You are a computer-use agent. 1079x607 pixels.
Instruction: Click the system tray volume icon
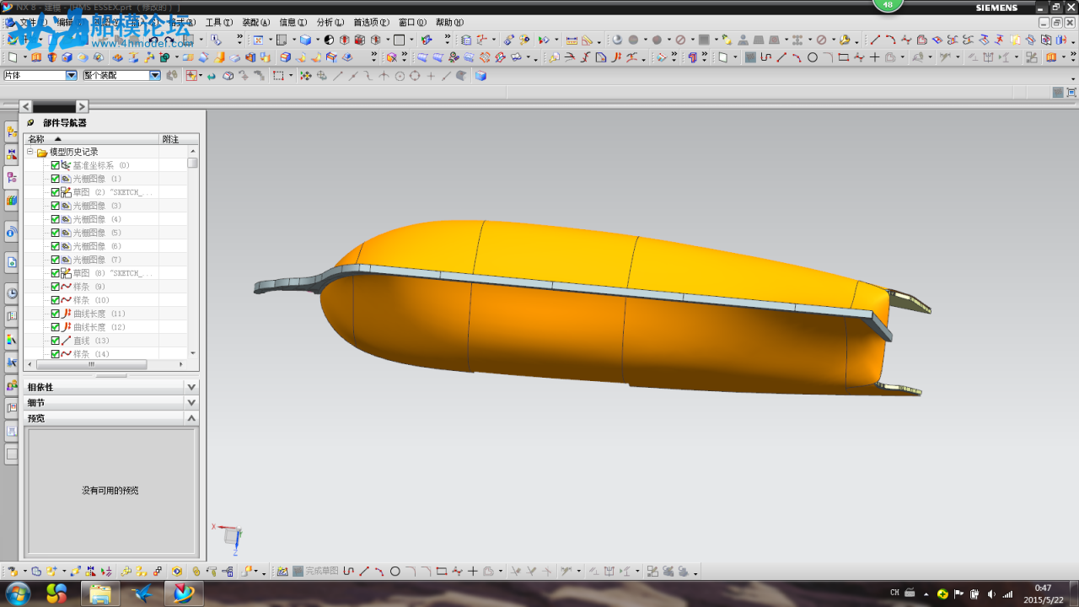pos(991,594)
